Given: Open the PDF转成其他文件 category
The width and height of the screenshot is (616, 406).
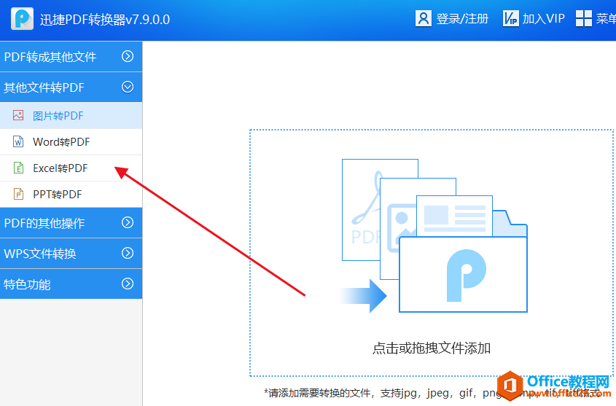Looking at the screenshot, I should pyautogui.click(x=71, y=57).
